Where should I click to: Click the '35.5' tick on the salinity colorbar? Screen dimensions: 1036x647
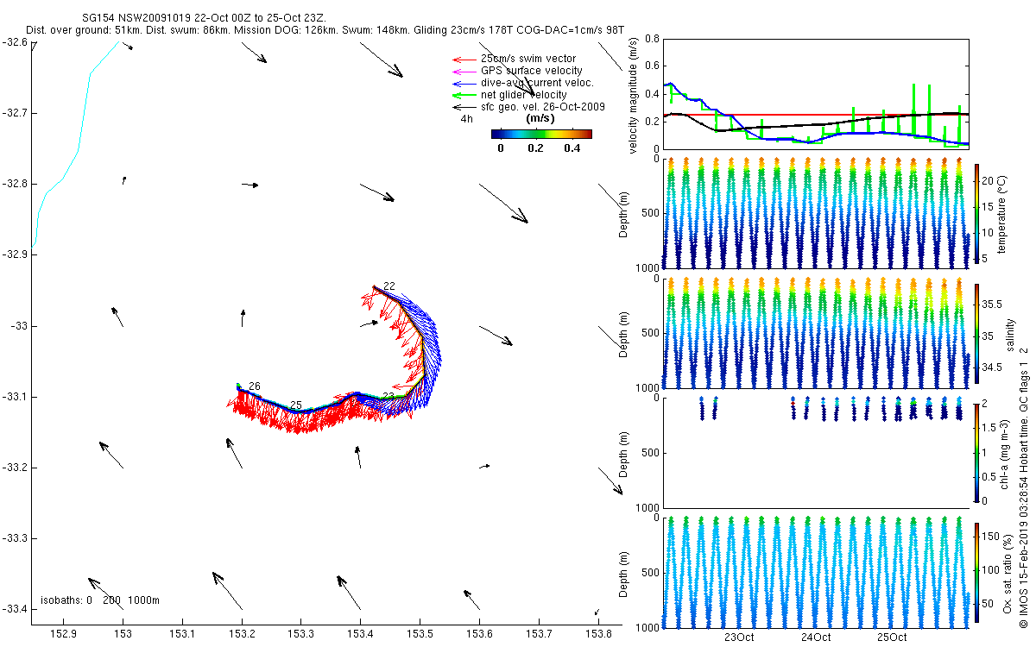click(x=993, y=305)
